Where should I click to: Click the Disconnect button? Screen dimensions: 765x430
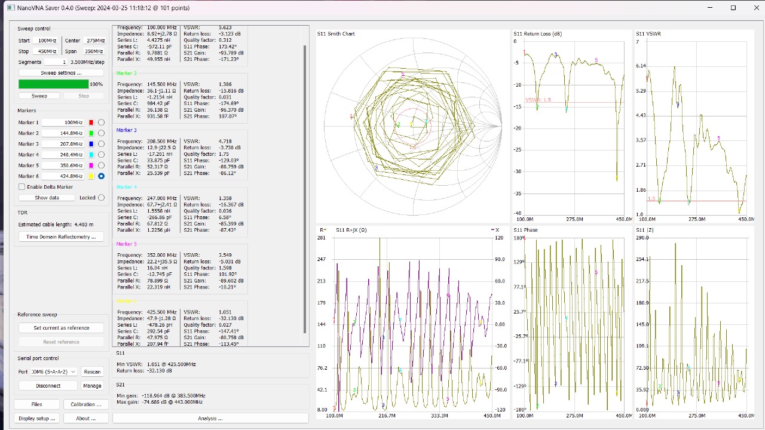coord(48,386)
